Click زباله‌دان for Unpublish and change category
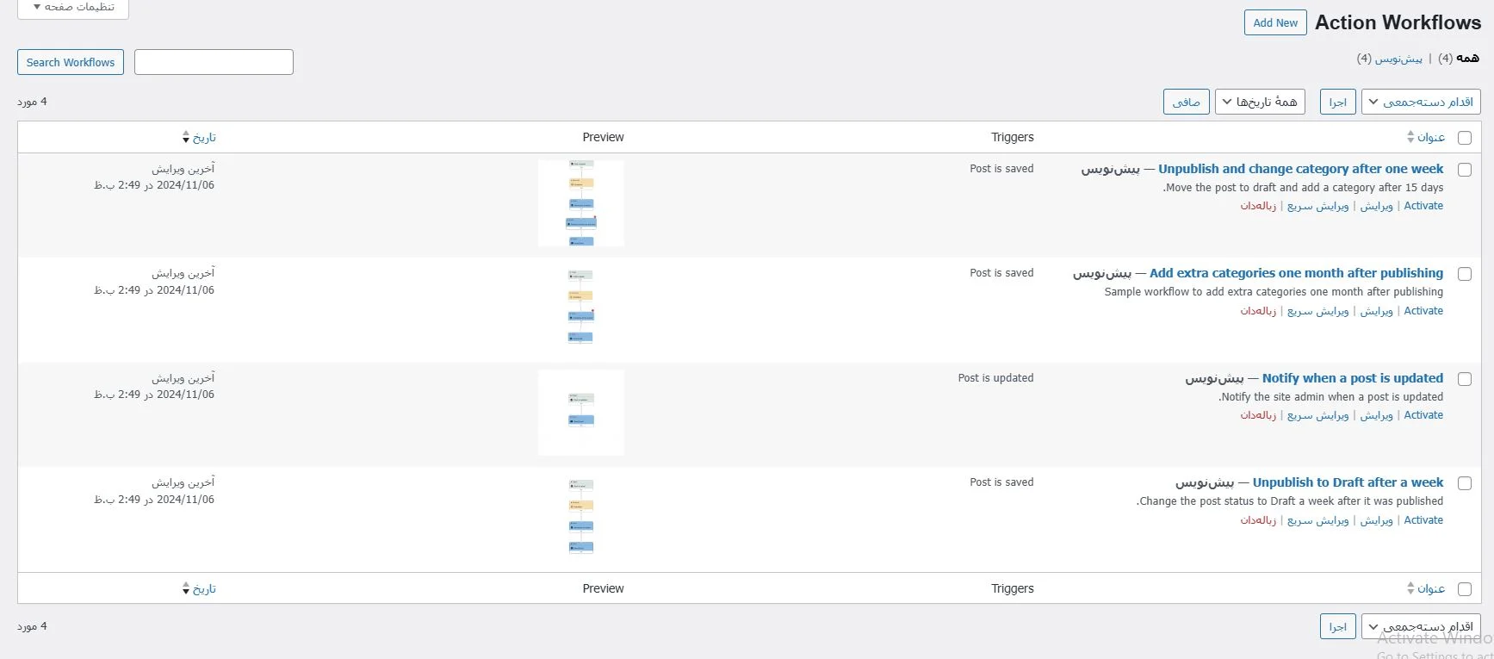This screenshot has height=659, width=1494. click(1258, 206)
